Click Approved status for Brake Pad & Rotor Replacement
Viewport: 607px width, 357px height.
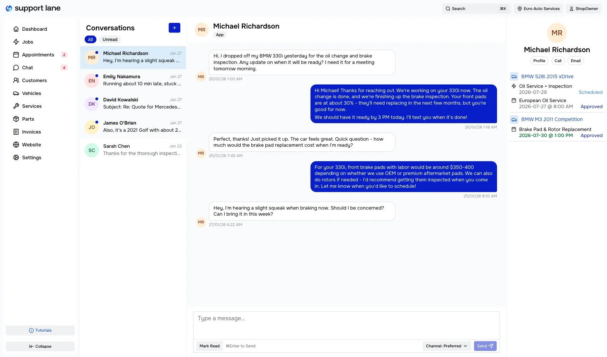point(591,135)
